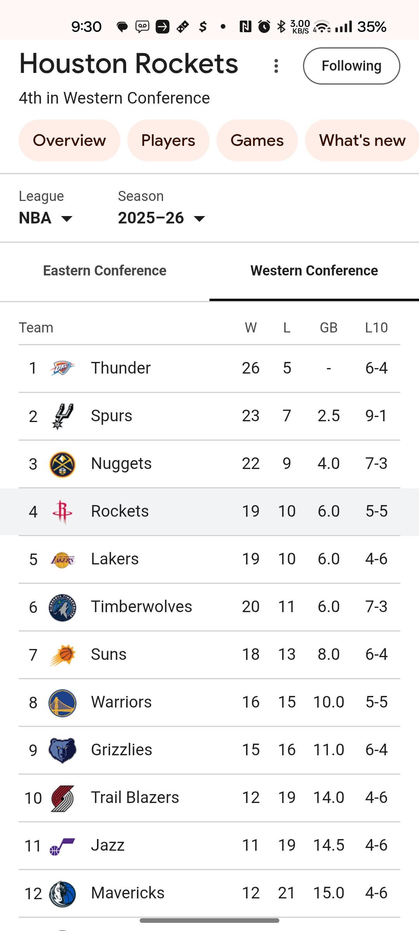419x931 pixels.
Task: Expand the Season 2025–26 dropdown
Action: (x=161, y=218)
